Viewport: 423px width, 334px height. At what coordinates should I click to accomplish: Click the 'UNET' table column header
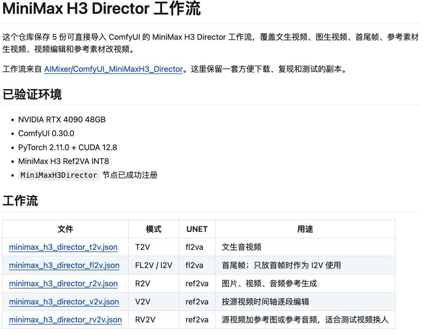click(197, 229)
